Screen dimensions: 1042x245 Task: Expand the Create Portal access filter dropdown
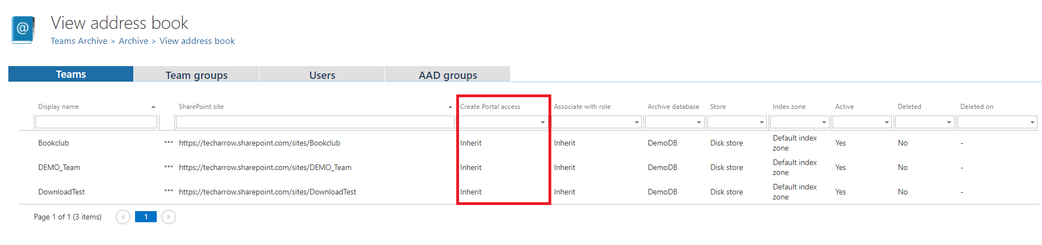[542, 122]
